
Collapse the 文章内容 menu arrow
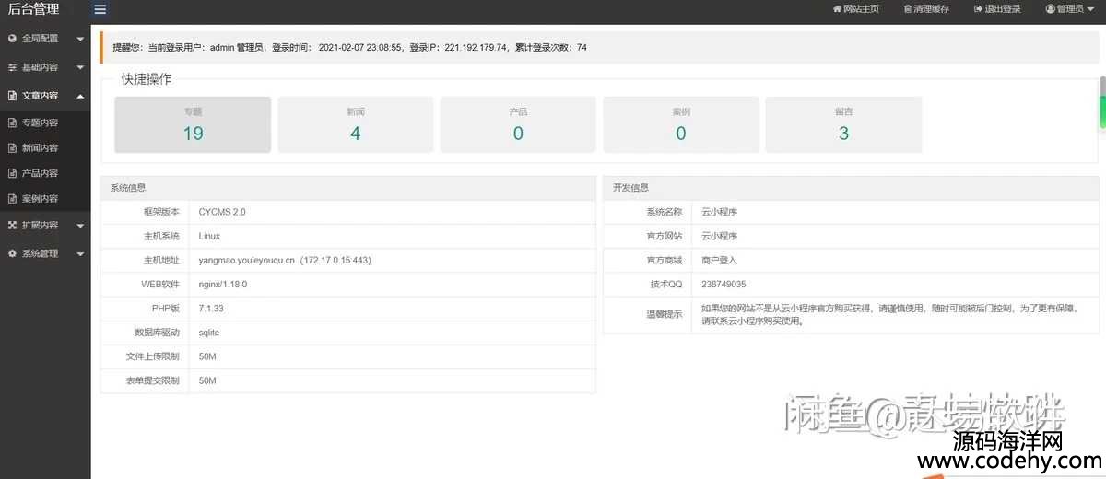point(80,96)
